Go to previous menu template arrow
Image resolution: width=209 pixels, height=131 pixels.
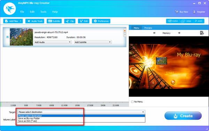[154, 33]
